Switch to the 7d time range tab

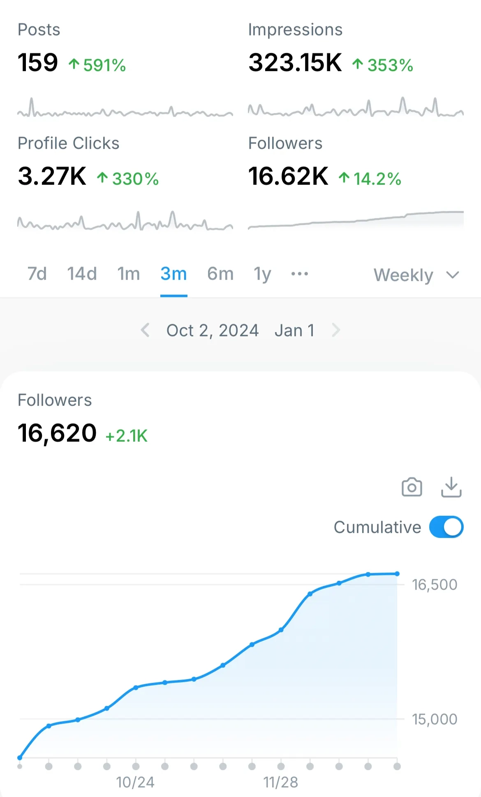[x=36, y=273]
